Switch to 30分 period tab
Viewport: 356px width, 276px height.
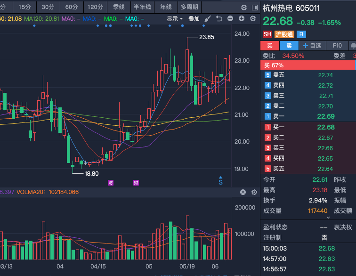(x=48, y=7)
